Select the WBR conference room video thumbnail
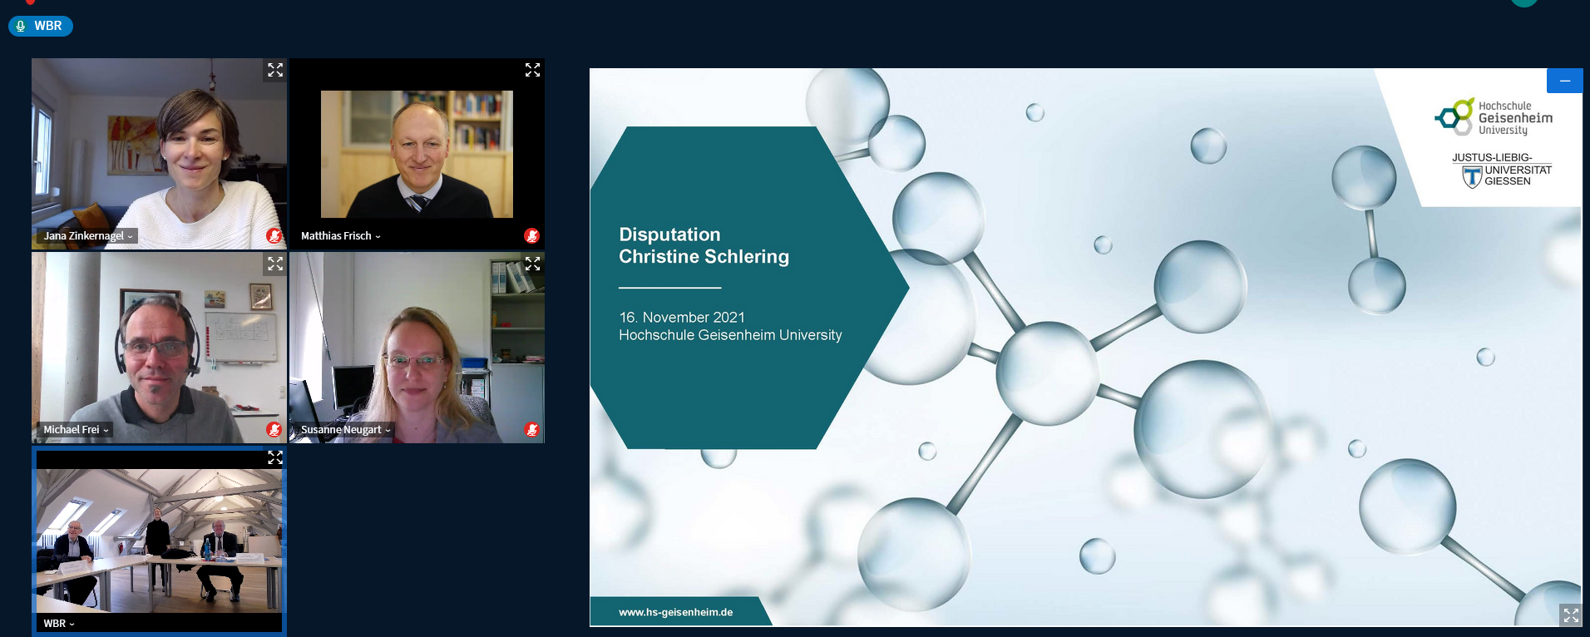The image size is (1590, 637). (159, 541)
